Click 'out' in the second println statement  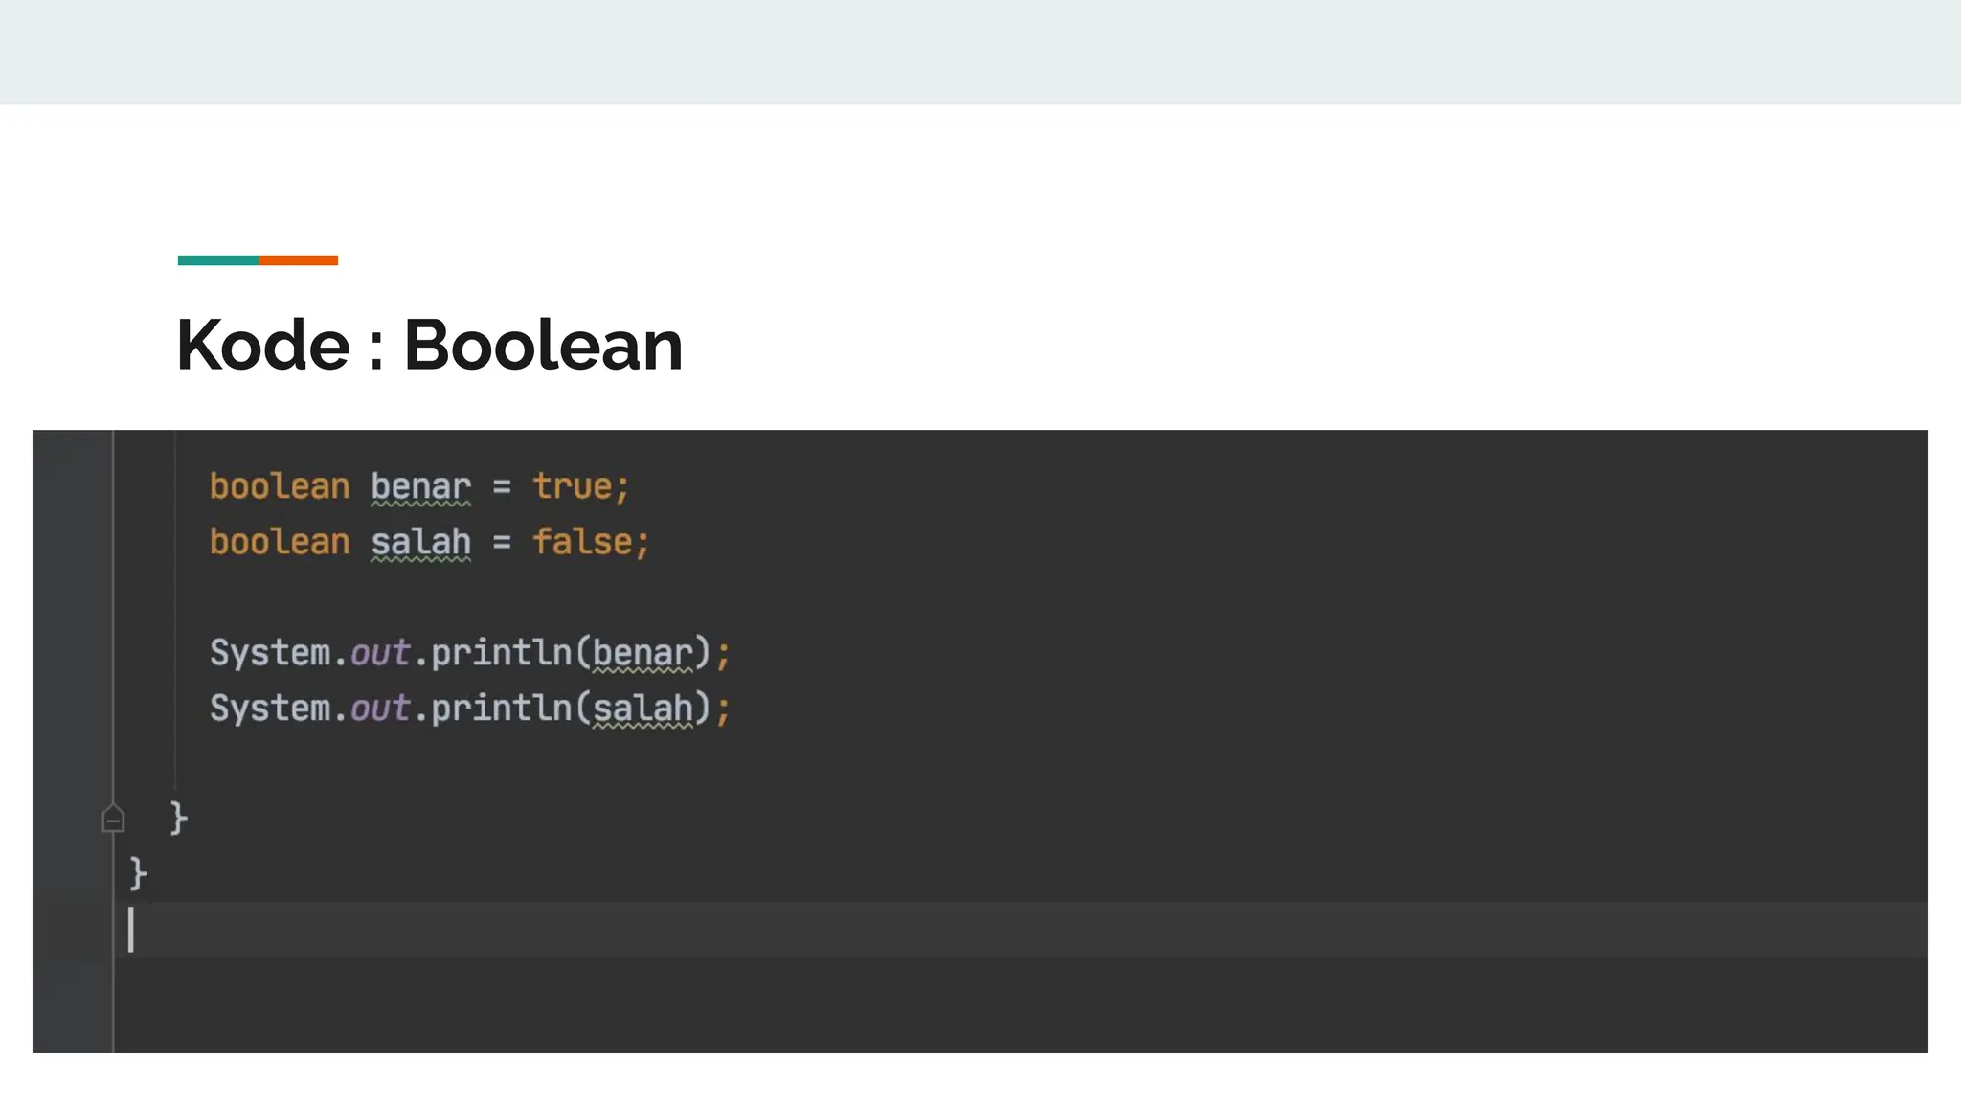(x=380, y=709)
